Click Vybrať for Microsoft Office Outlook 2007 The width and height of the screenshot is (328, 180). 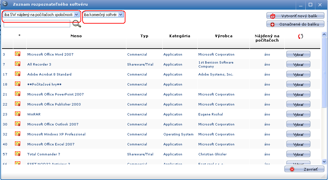click(x=298, y=124)
